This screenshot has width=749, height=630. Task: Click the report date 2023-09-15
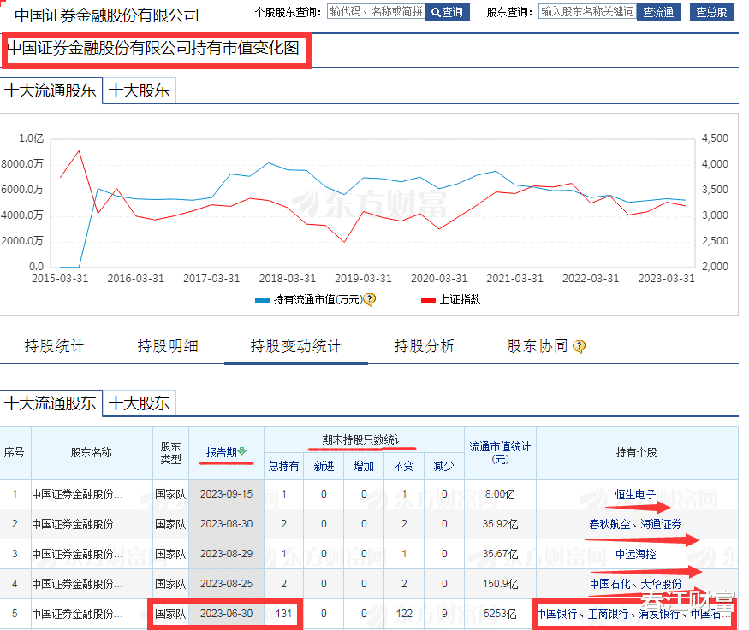227,494
